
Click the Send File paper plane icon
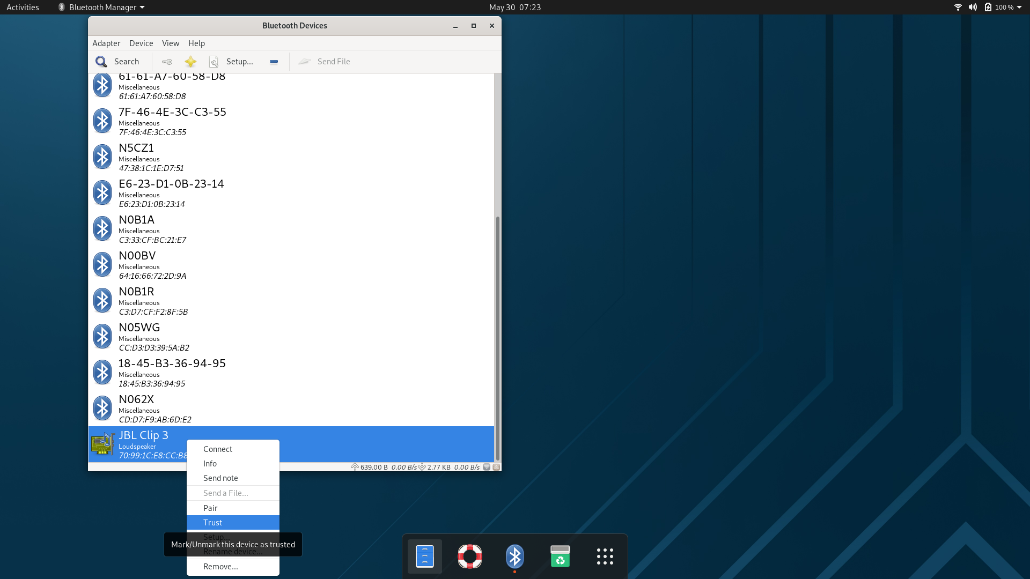pyautogui.click(x=305, y=62)
